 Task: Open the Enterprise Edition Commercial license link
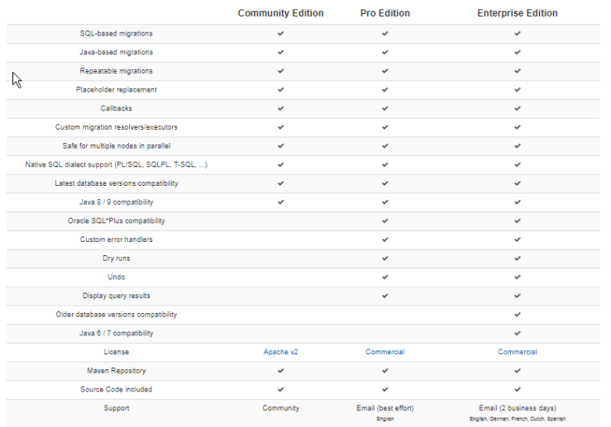pyautogui.click(x=517, y=352)
